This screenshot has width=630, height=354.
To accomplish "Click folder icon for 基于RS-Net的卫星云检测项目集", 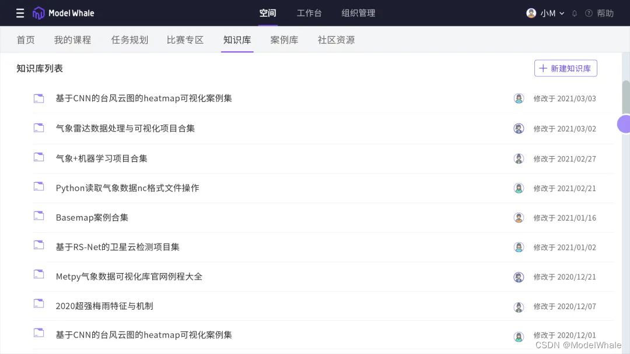I will 38,245.
